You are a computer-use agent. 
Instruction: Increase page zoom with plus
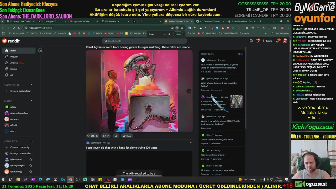(x=169, y=34)
